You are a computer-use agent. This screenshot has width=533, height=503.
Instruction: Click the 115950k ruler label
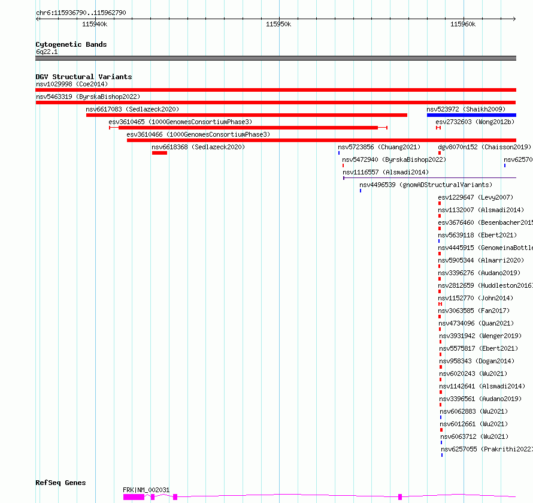pos(278,24)
